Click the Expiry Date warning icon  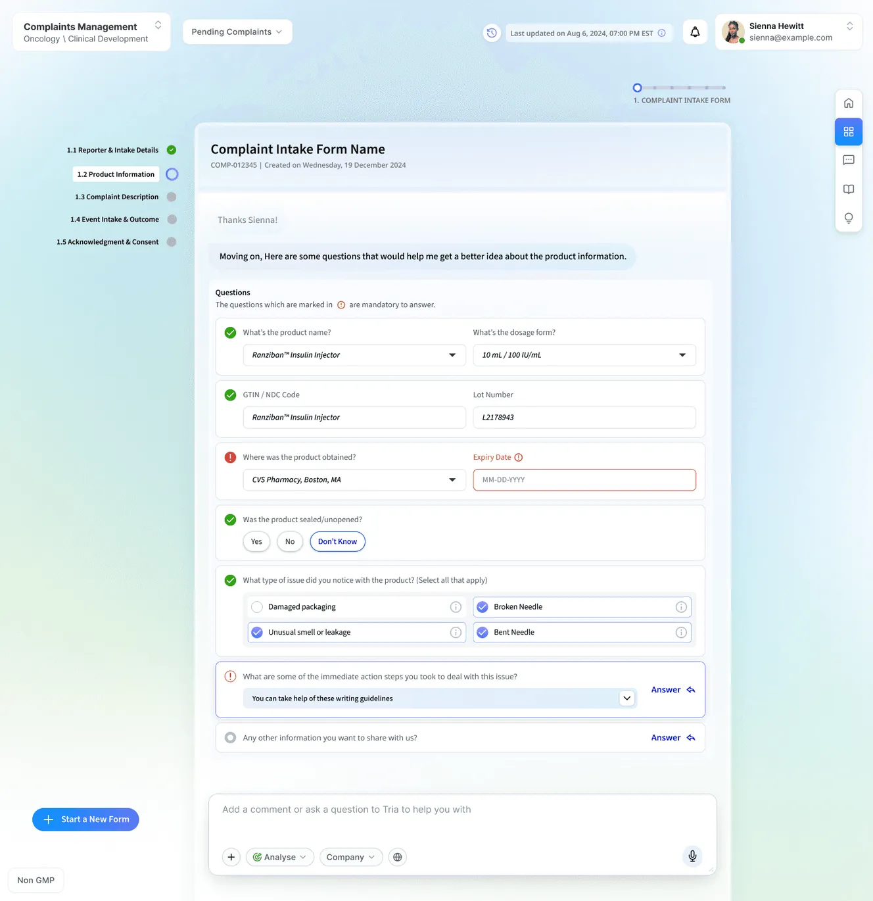519,458
